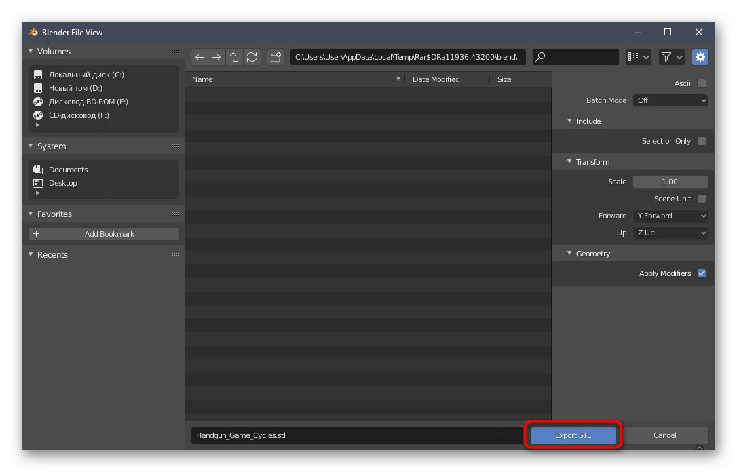Viewport: 737px width, 472px height.
Task: Collapse the Include section
Action: point(569,121)
